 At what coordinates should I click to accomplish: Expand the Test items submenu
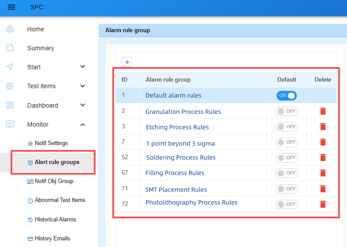[x=83, y=86]
